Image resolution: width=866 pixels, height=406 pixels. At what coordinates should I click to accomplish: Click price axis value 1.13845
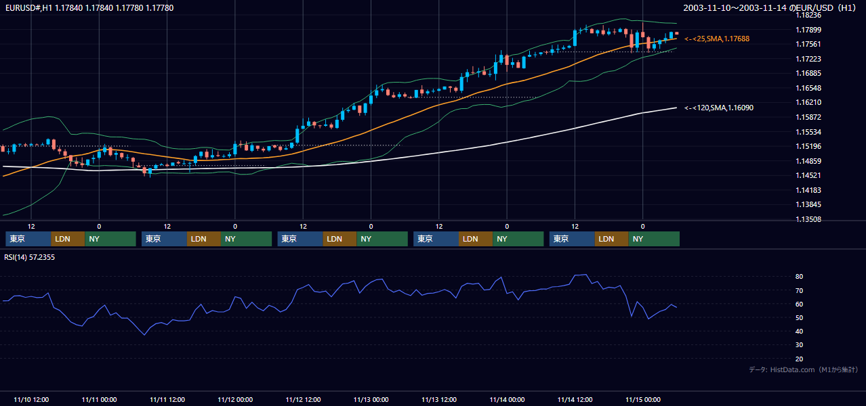coord(808,204)
